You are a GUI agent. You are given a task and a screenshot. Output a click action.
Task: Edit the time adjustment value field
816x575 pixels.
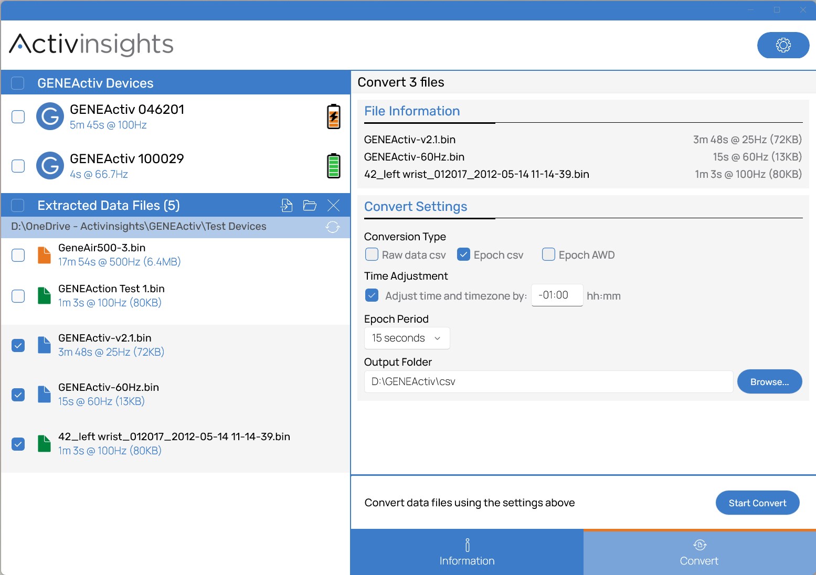click(557, 295)
